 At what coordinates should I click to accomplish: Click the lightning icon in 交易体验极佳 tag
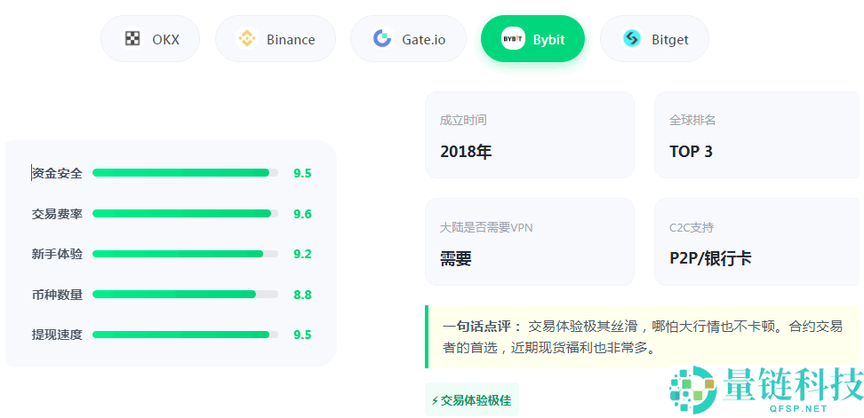435,400
